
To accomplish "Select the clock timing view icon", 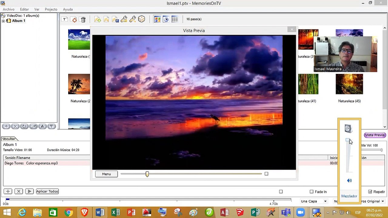I will 166,19.
